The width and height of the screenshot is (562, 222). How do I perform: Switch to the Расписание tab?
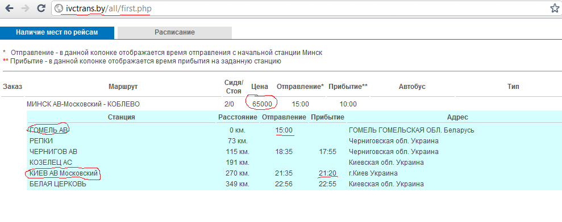point(174,32)
